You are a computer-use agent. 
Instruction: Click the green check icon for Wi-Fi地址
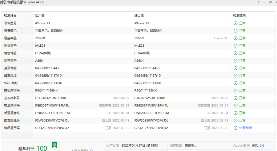tap(235, 83)
